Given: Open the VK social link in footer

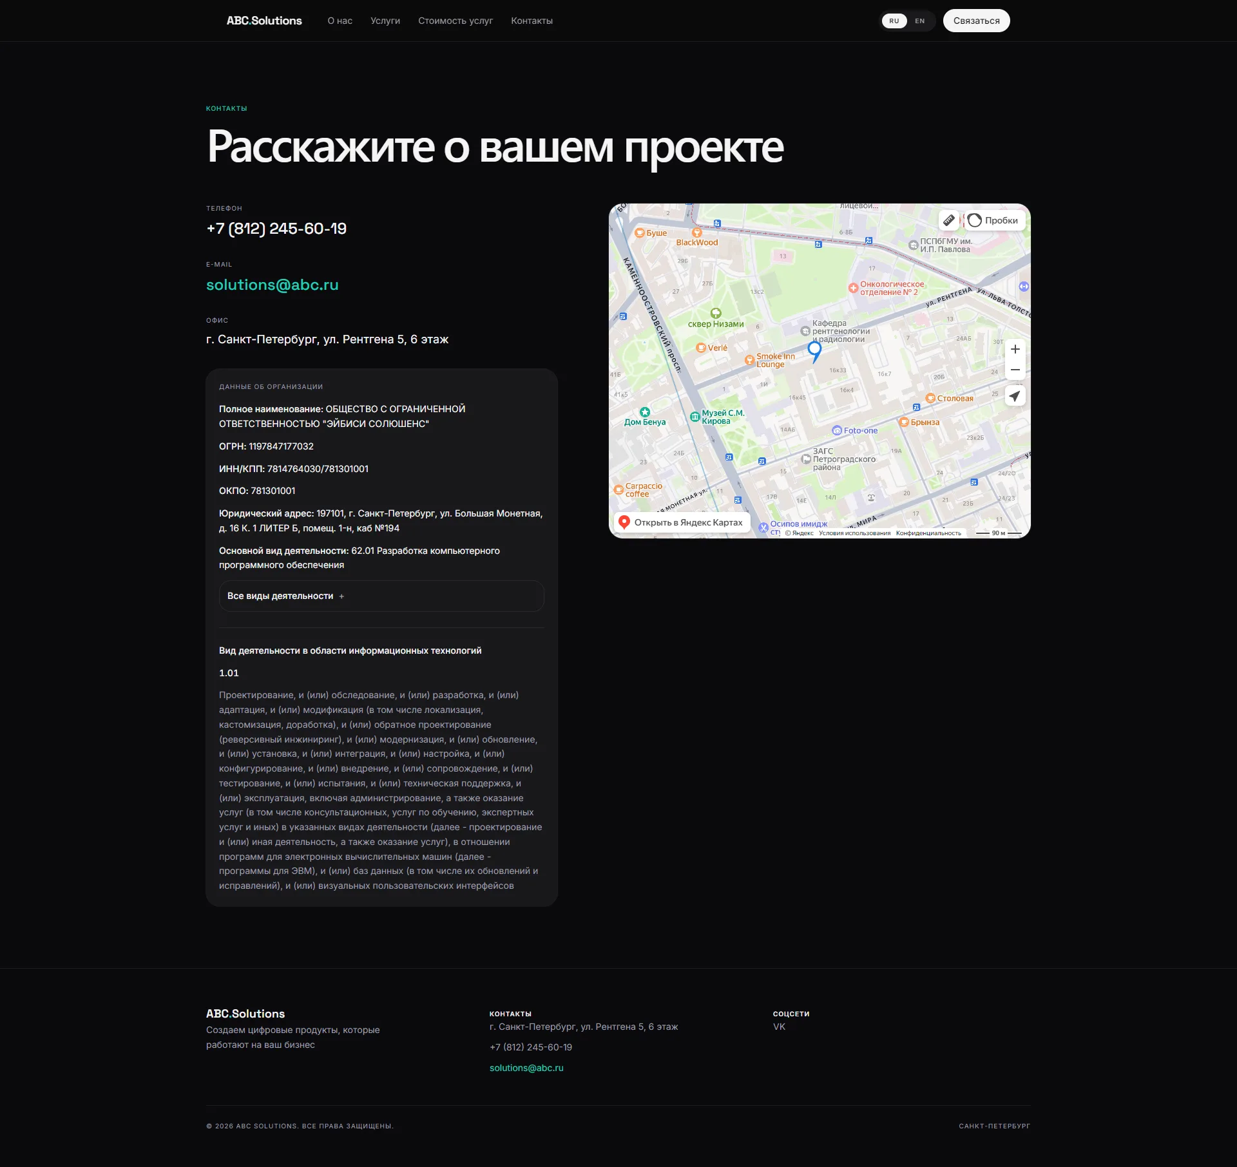Looking at the screenshot, I should click(x=779, y=1027).
